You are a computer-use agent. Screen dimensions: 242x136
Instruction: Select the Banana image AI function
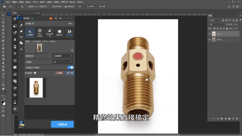(50, 33)
